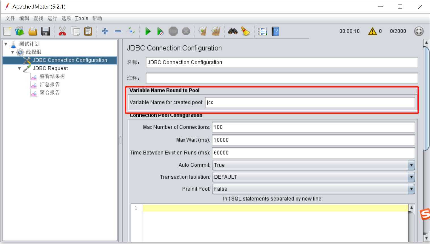Select 汇总报告 listener
This screenshot has height=244, width=430.
pyautogui.click(x=50, y=84)
